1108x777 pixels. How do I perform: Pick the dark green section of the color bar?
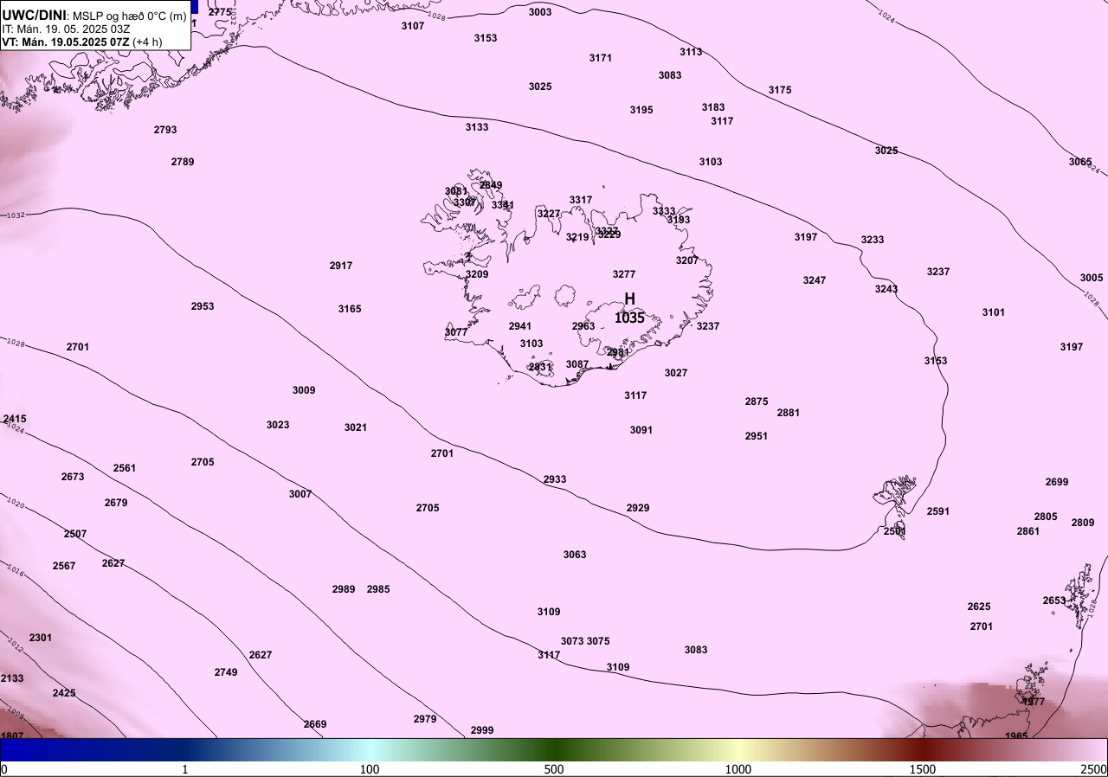554,749
